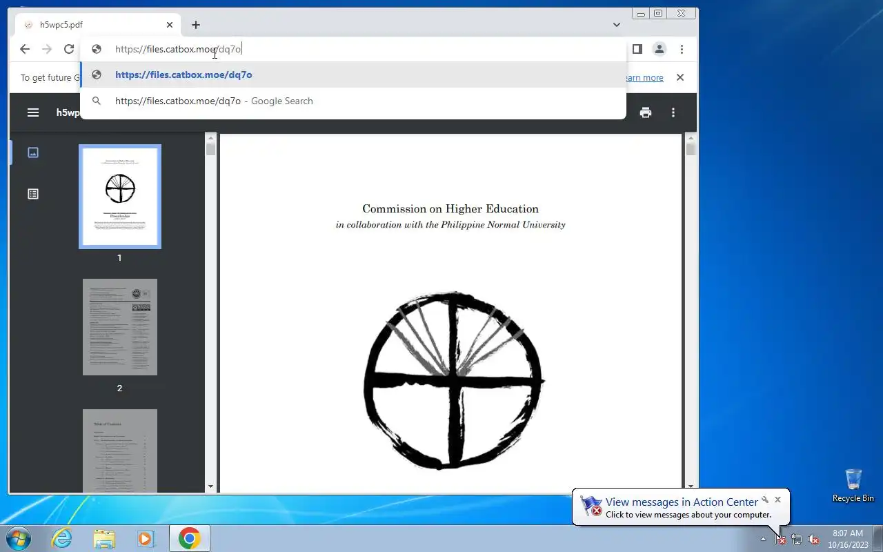
Task: Show page thumbnails view in sidebar
Action: coord(33,152)
